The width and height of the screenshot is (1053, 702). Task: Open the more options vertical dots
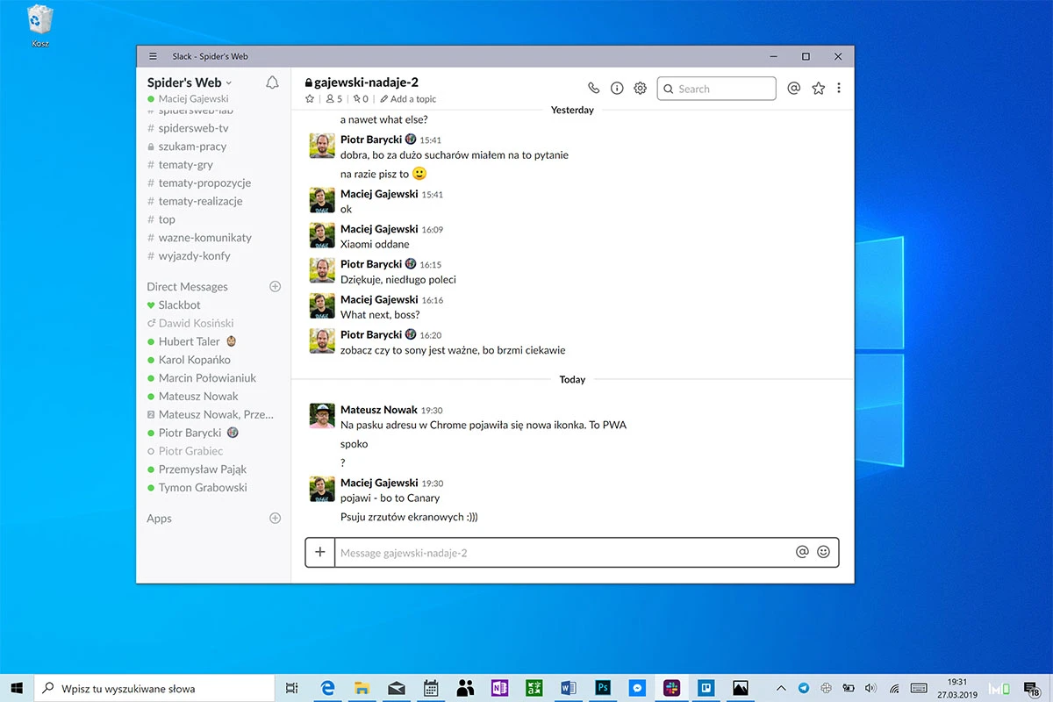pyautogui.click(x=839, y=88)
